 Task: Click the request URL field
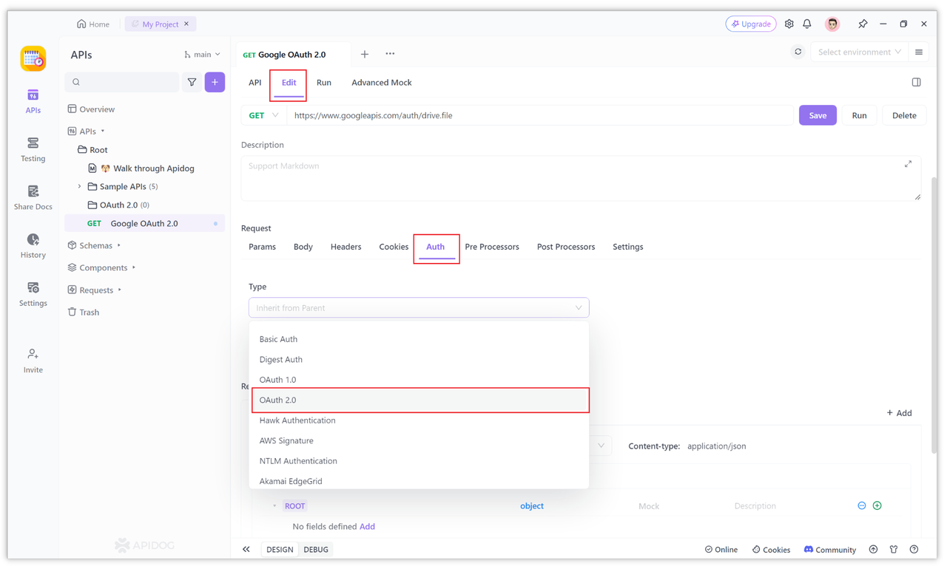click(x=541, y=115)
